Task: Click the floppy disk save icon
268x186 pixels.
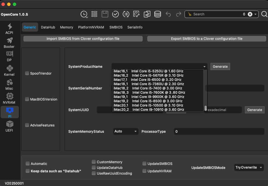Action: pyautogui.click(x=105, y=14)
